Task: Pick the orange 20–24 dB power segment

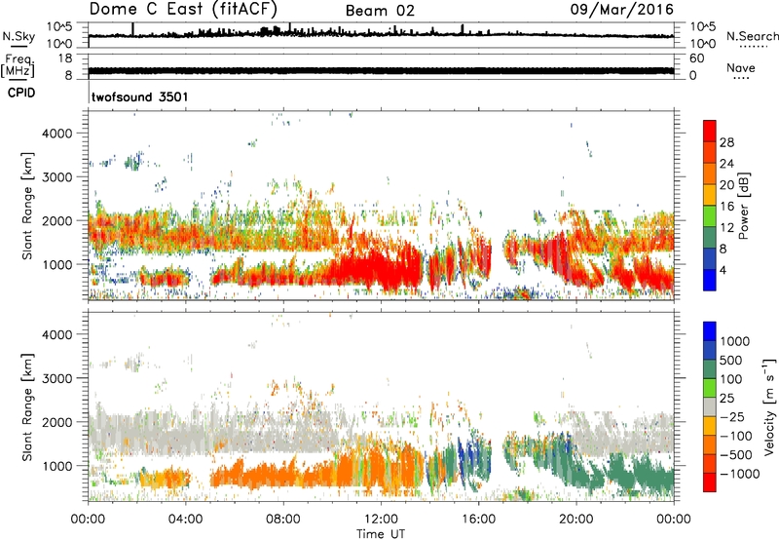Action: pyautogui.click(x=710, y=174)
